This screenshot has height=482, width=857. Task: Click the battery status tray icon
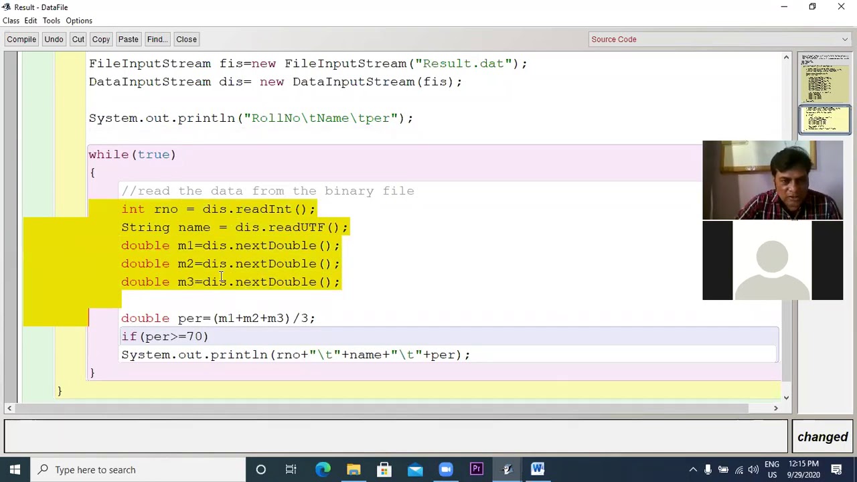pyautogui.click(x=723, y=470)
